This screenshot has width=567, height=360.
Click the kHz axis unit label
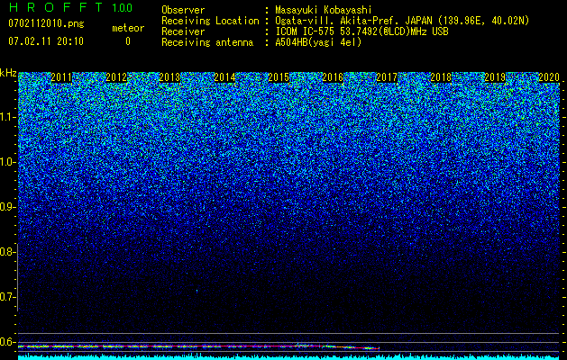[x=8, y=73]
